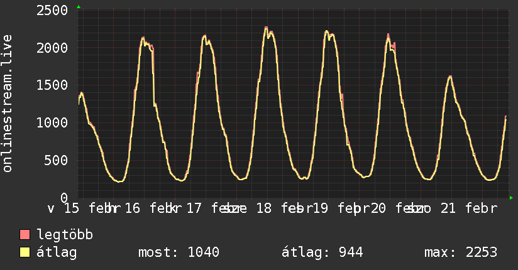
Task: Click the 1000 Y-axis tick label
Action: (52, 122)
